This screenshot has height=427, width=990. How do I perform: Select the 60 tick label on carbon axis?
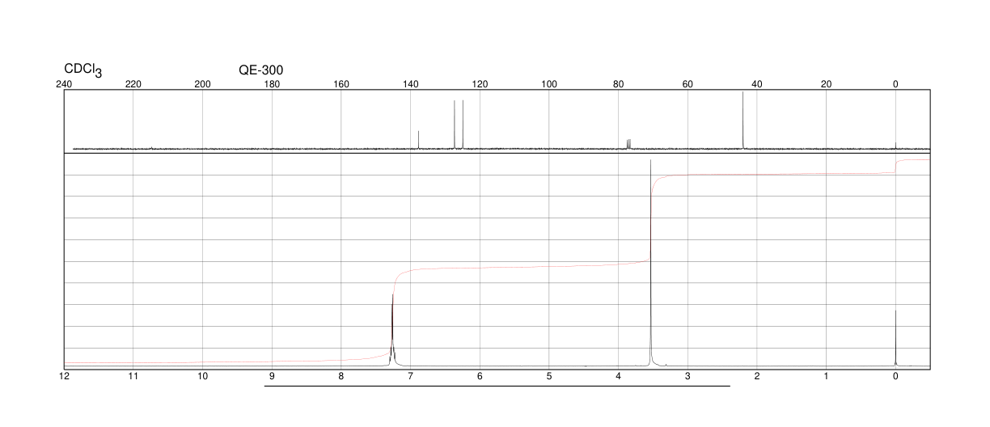pos(687,84)
